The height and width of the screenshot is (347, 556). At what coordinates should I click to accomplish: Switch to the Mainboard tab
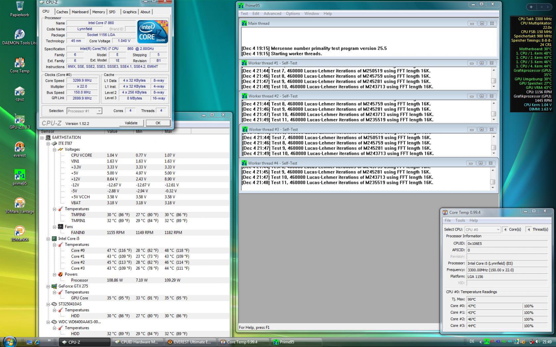(80, 12)
